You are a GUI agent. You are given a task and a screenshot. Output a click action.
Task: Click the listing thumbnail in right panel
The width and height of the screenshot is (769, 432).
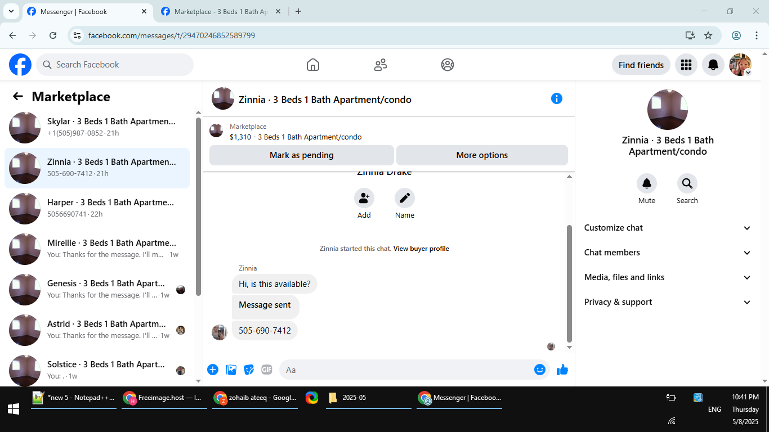668,110
